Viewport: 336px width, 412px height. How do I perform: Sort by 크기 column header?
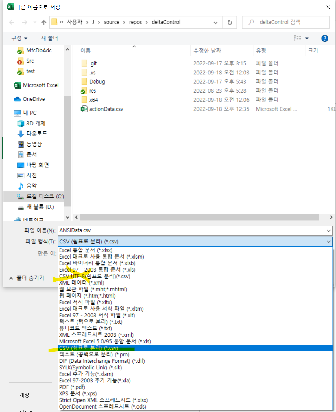(x=313, y=51)
